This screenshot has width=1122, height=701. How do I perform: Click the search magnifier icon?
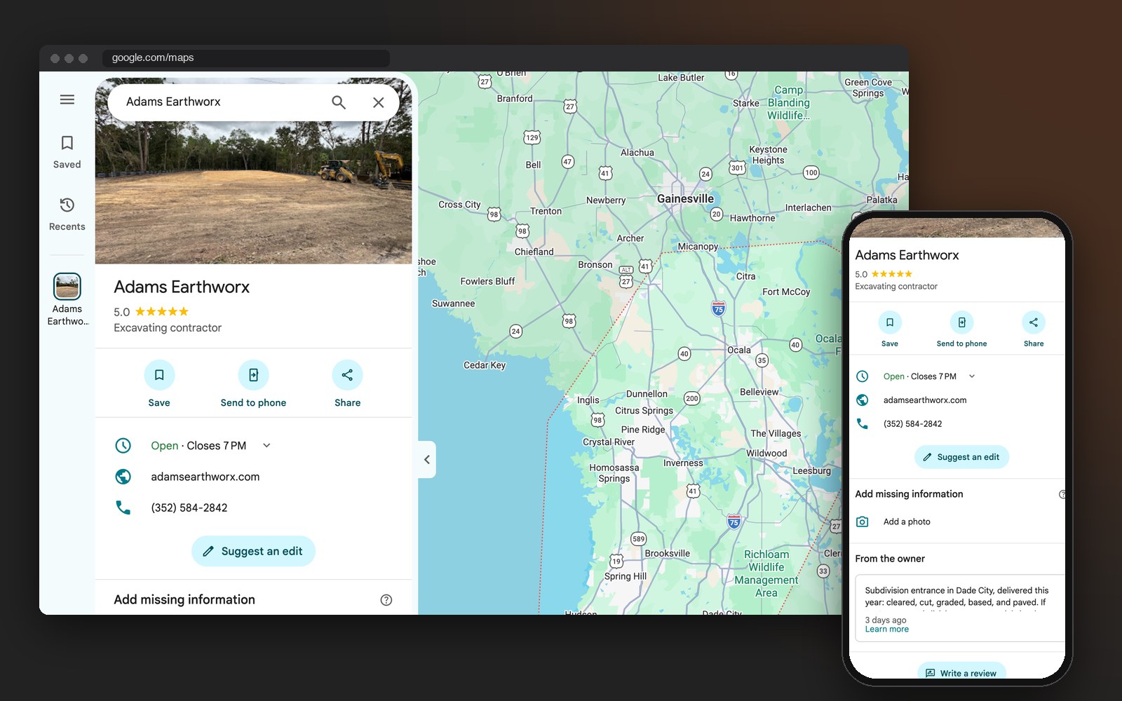coord(339,102)
